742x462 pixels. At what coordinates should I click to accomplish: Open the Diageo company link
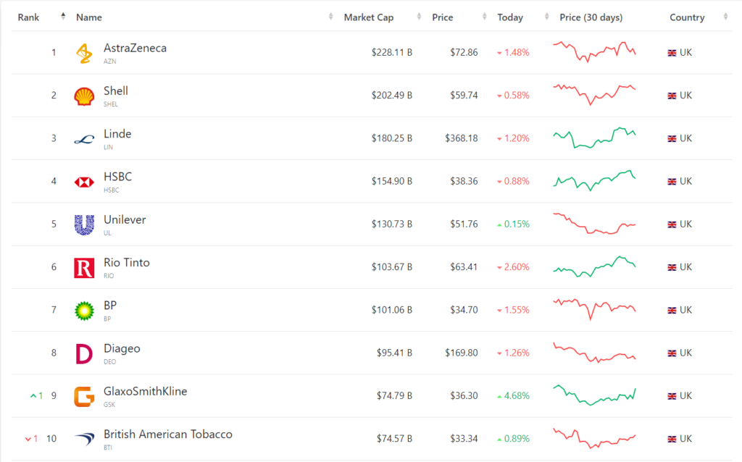(122, 348)
